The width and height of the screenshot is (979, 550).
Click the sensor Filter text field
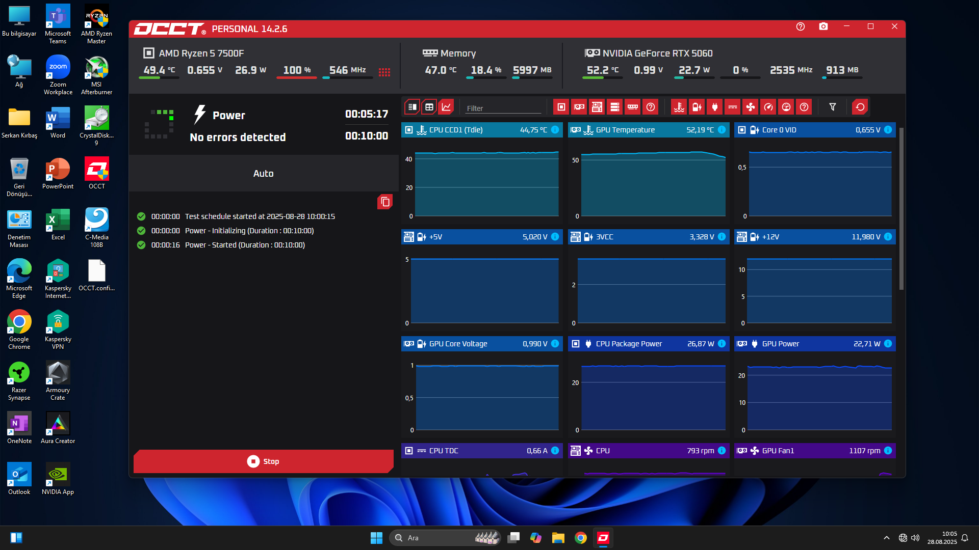(x=503, y=108)
